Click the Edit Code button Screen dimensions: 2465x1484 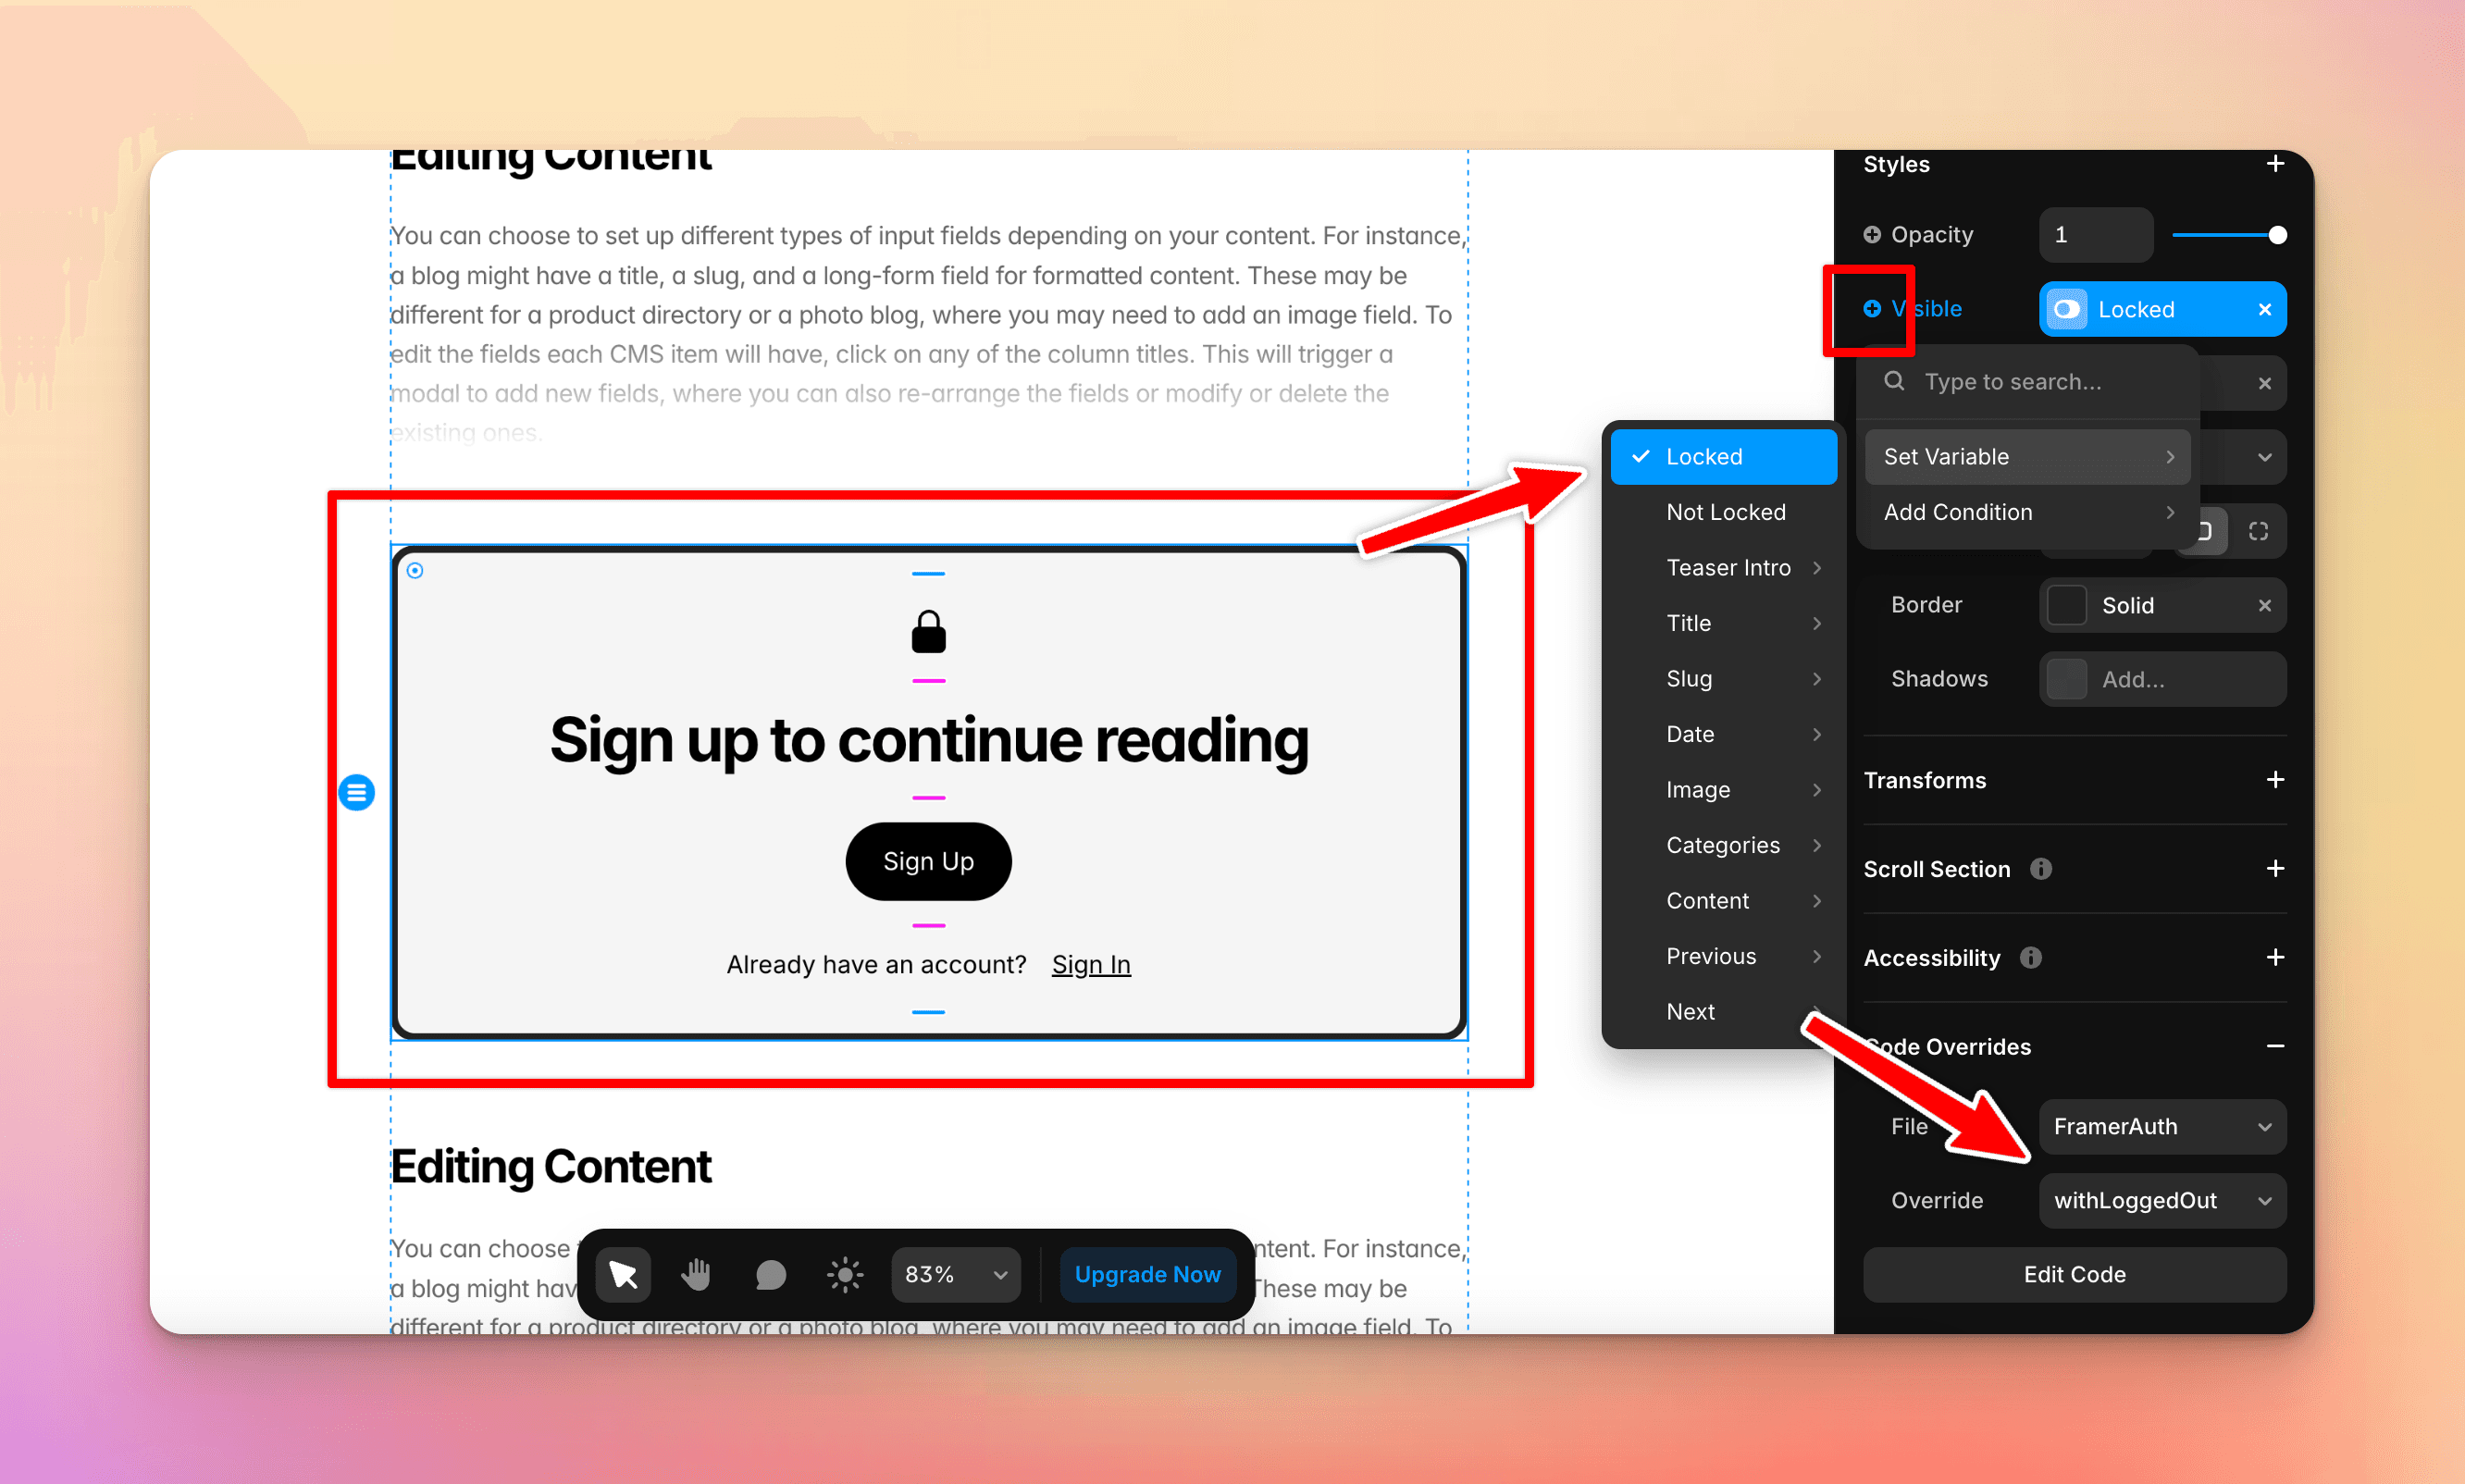pos(2073,1275)
